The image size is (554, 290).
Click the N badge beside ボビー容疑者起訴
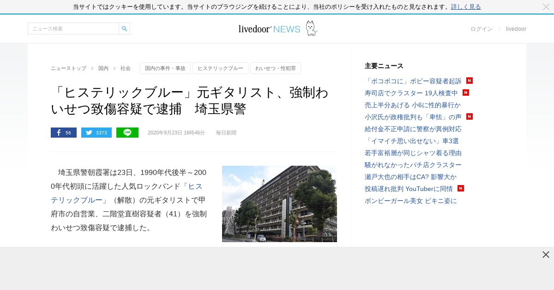point(470,81)
